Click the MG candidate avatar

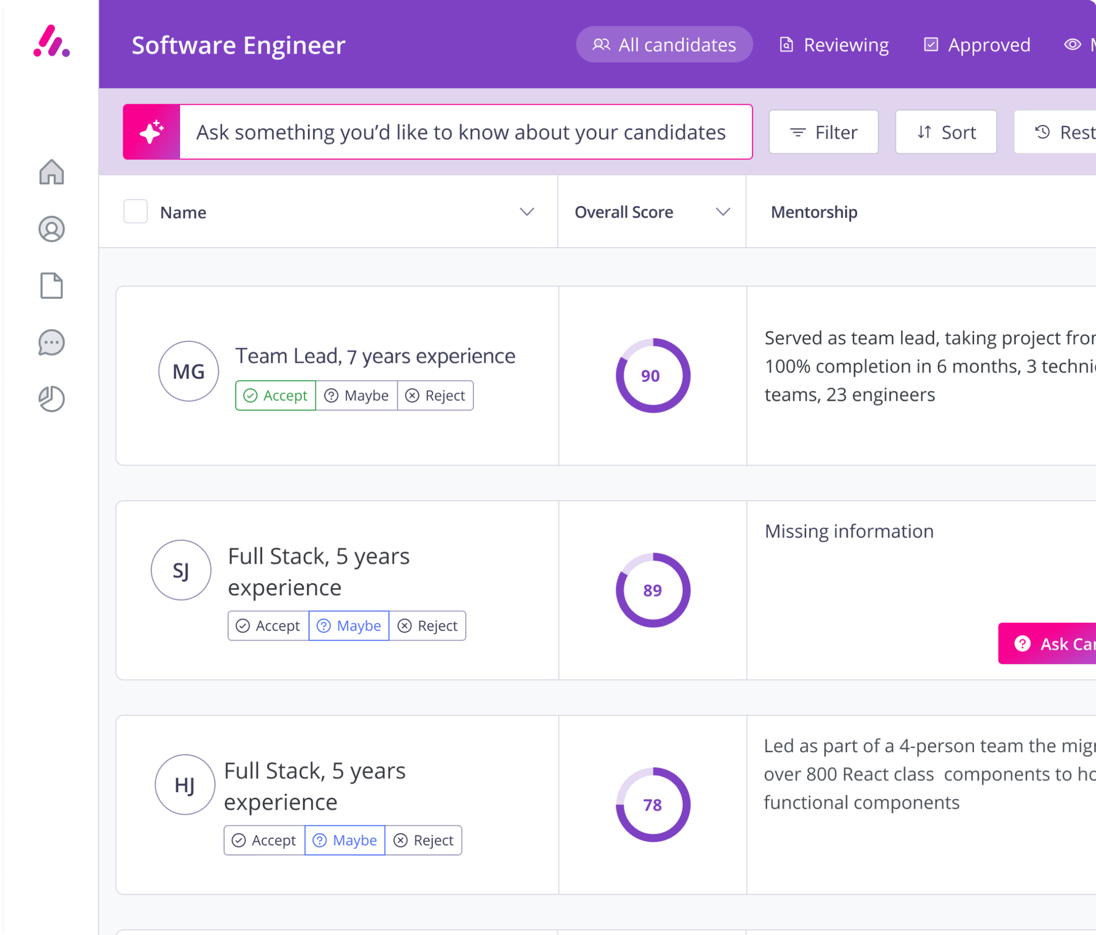click(x=188, y=371)
